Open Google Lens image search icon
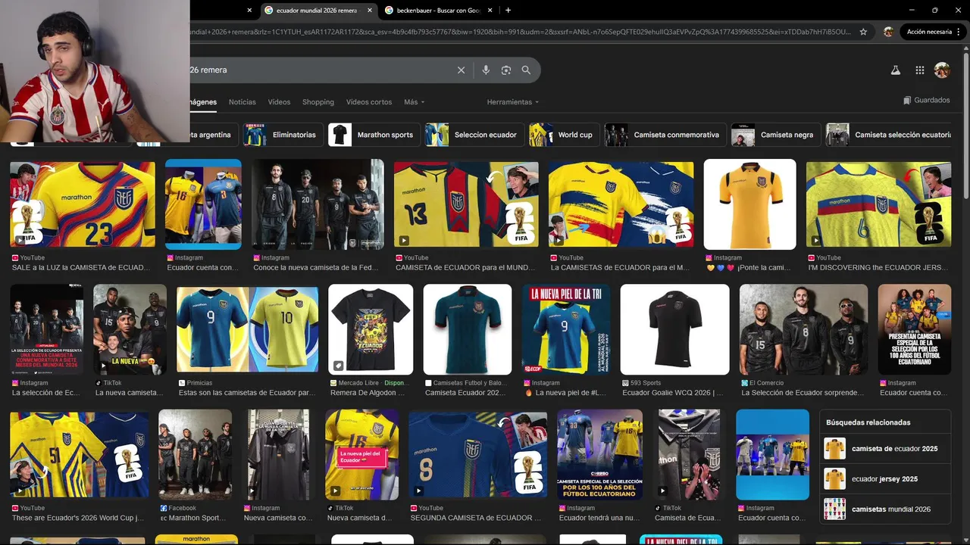This screenshot has width=970, height=545. pyautogui.click(x=506, y=70)
